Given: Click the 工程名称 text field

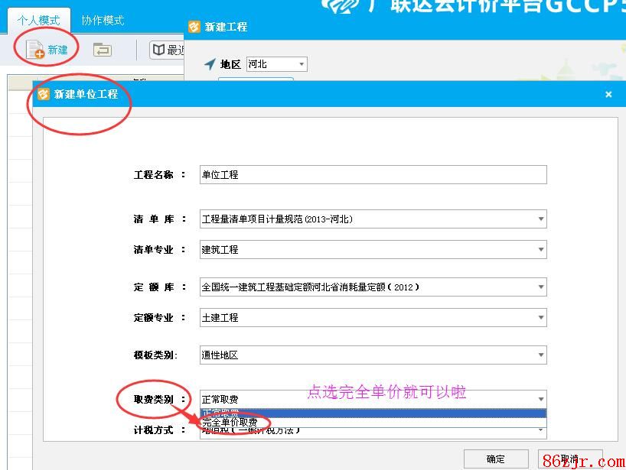Looking at the screenshot, I should (373, 175).
